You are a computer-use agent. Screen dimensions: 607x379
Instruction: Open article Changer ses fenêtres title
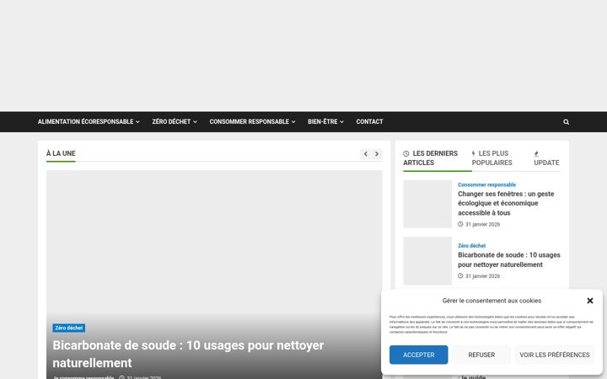tap(506, 204)
